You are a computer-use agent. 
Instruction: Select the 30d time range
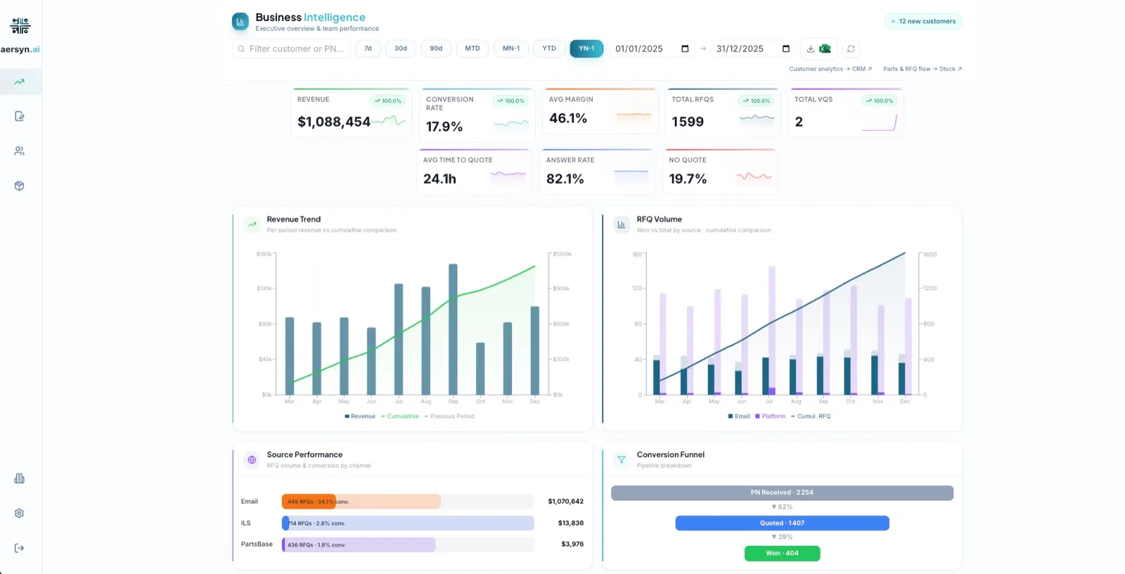point(401,49)
